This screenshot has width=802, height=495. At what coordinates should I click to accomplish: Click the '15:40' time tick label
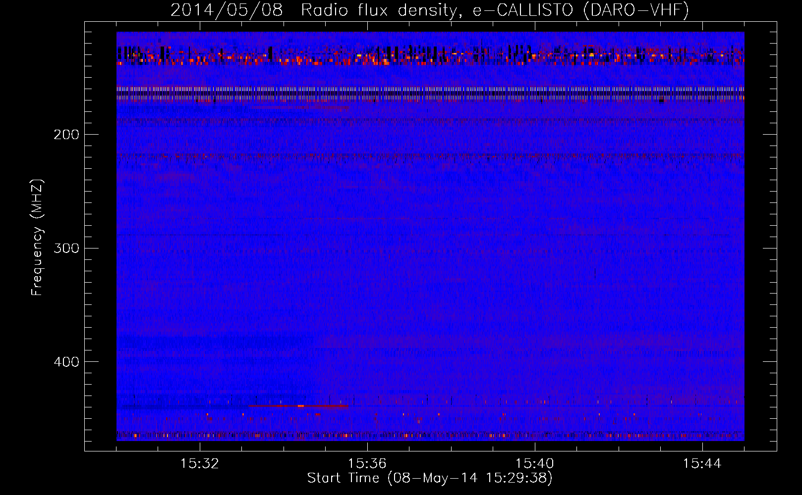point(535,464)
